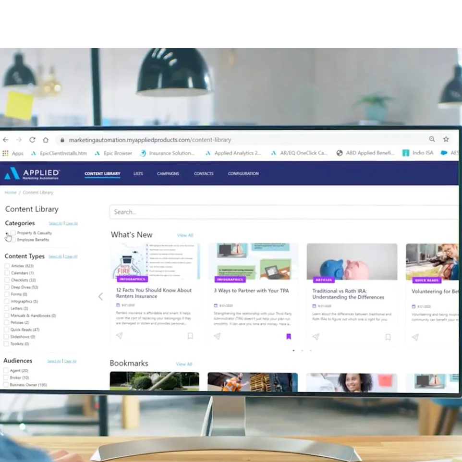
Task: Click the send icon under the Roth IRA card
Action: pos(316,336)
